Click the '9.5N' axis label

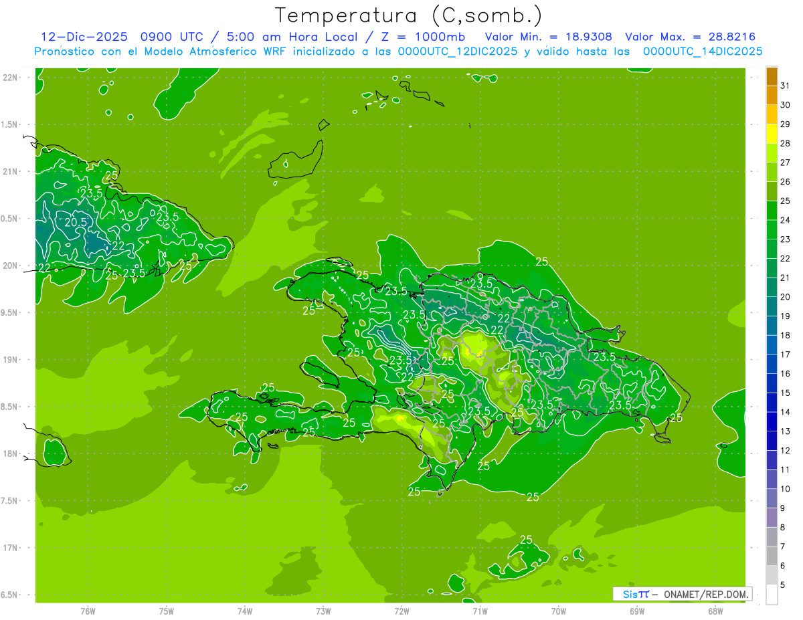click(x=10, y=313)
